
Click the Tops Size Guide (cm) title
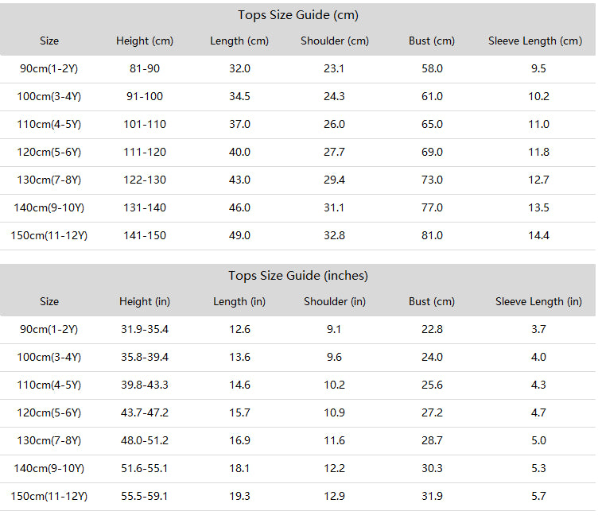click(298, 15)
